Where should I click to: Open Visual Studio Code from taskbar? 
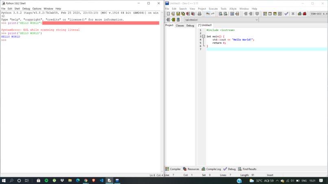click(101, 180)
